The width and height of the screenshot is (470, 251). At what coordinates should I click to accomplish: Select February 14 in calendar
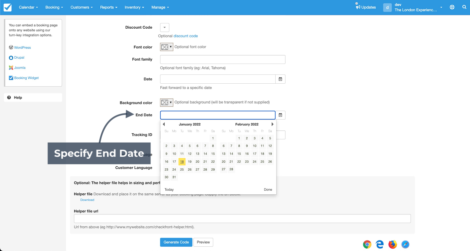(x=231, y=153)
